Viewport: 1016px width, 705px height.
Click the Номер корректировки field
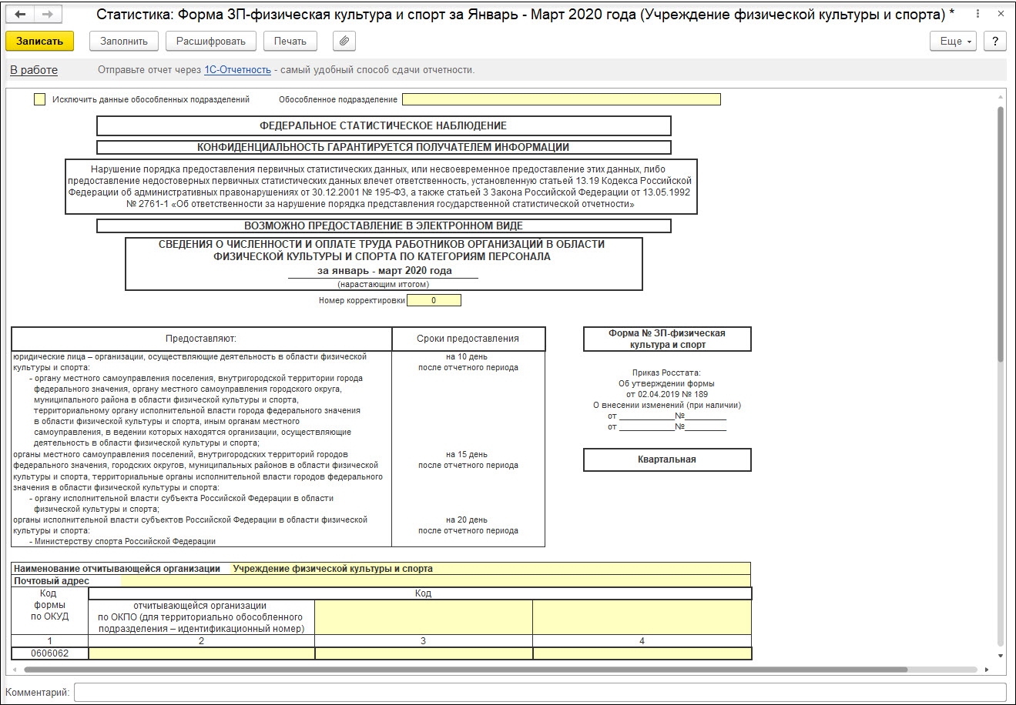point(434,301)
